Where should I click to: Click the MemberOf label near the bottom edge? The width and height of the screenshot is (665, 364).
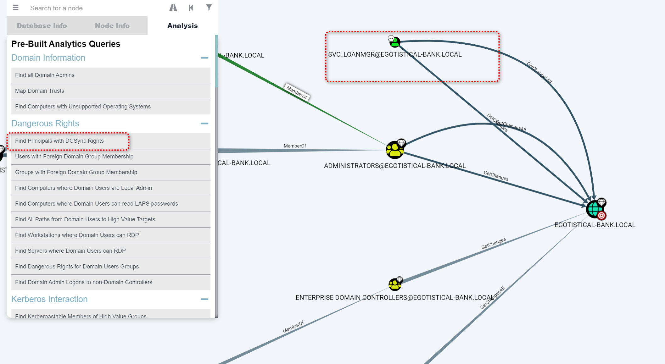[293, 327]
